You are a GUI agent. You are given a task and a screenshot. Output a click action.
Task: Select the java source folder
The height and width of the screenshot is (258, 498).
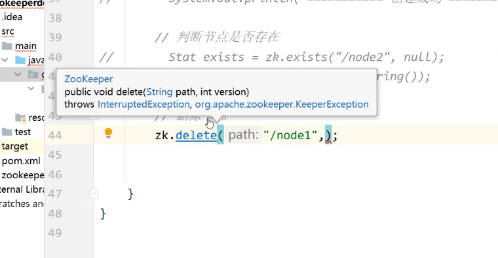pos(35,60)
